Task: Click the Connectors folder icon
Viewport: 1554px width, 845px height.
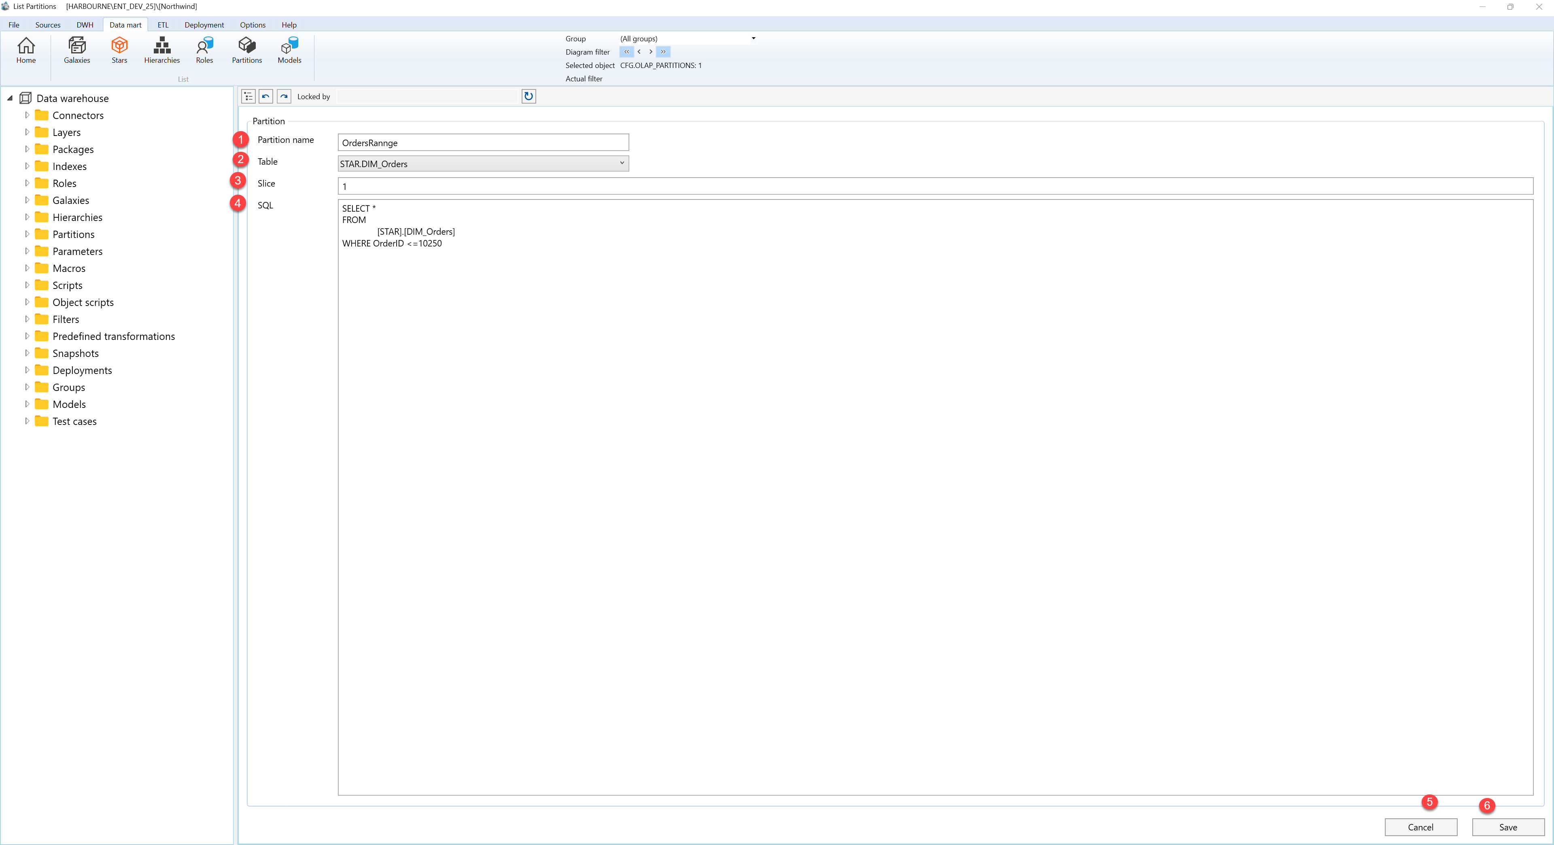Action: [x=42, y=115]
